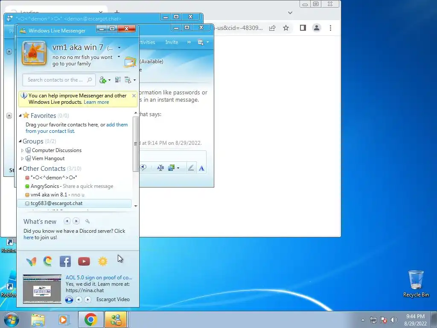Screen dimensions: 437x328
Task: Go to next Escargot Video
Action: coord(87,299)
